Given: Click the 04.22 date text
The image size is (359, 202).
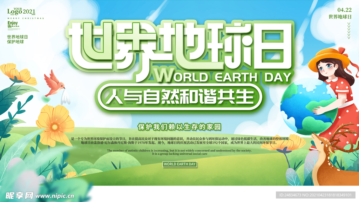Looking at the screenshot, I should tap(344, 10).
